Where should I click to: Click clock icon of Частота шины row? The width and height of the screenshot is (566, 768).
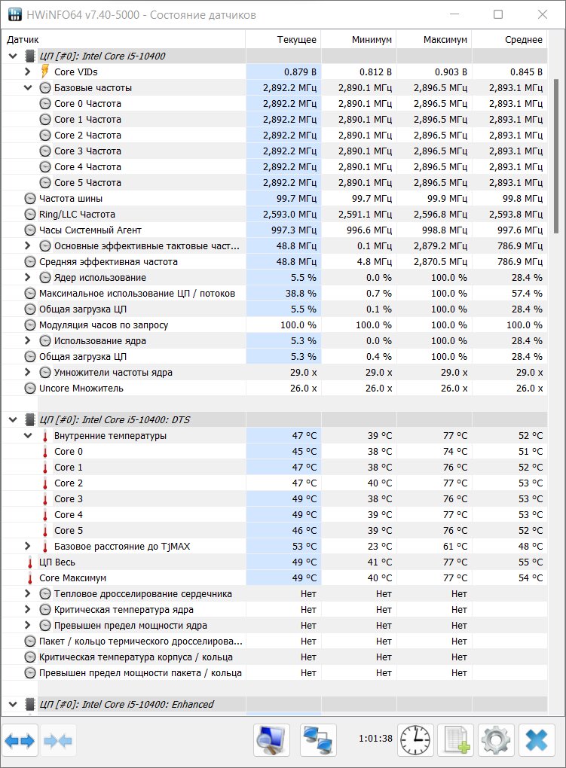tap(30, 198)
